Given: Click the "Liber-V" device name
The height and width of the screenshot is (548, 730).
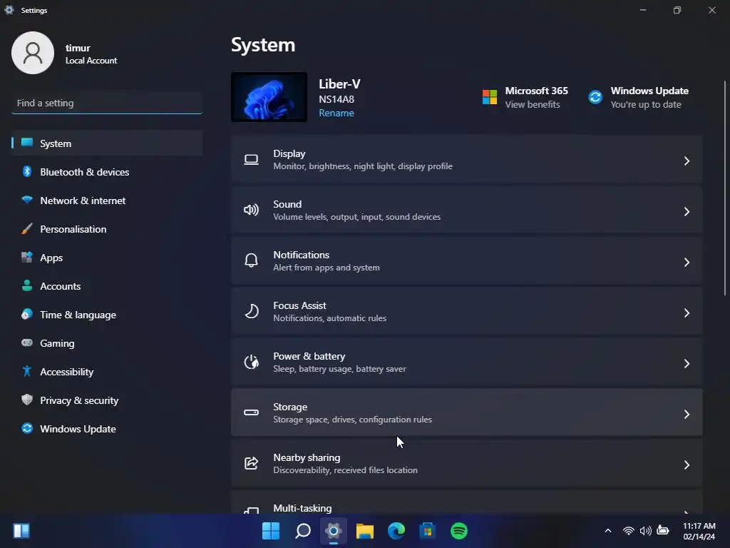Looking at the screenshot, I should point(339,84).
